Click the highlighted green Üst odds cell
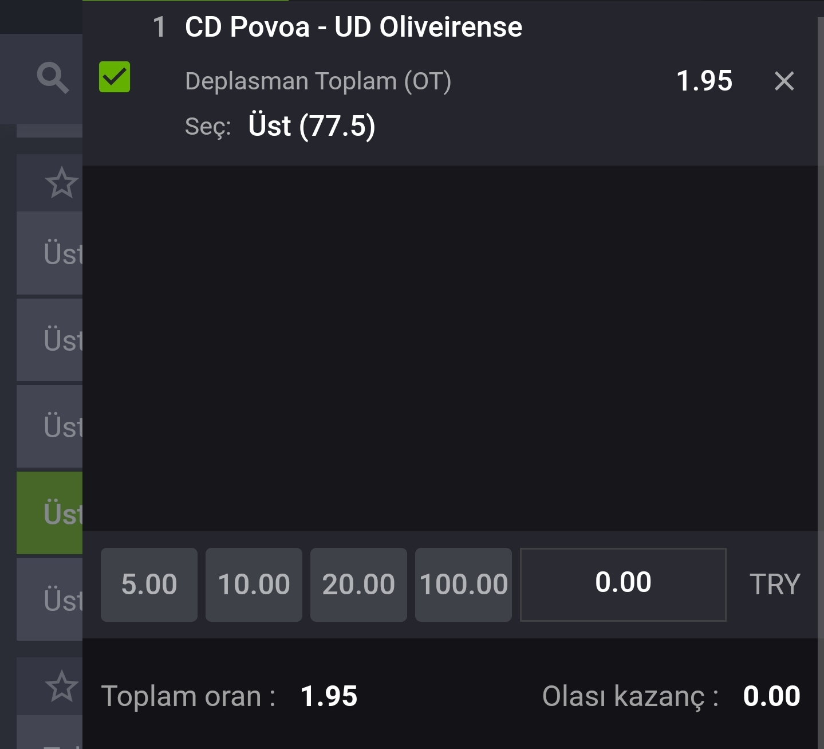 click(x=50, y=513)
